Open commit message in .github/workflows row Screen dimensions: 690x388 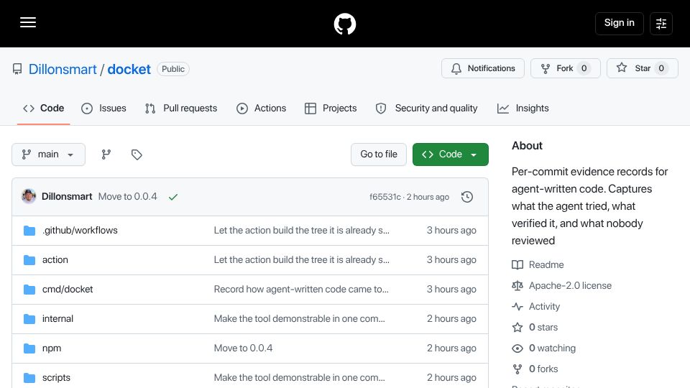pos(301,231)
